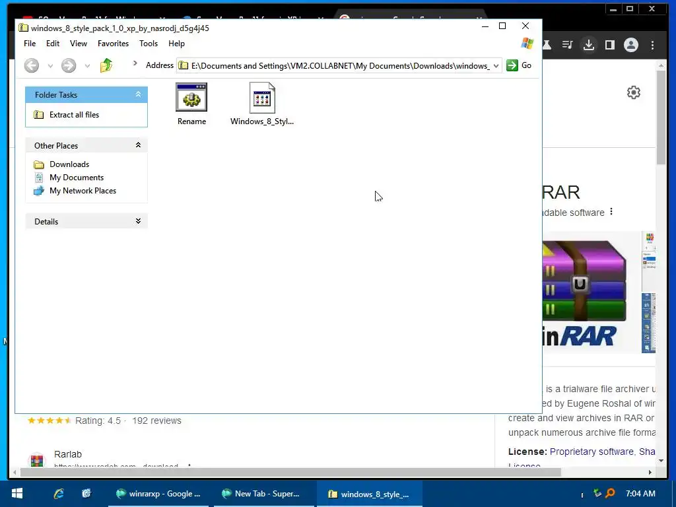This screenshot has width=676, height=507.
Task: Click the Chrome downloads icon
Action: pyautogui.click(x=588, y=45)
